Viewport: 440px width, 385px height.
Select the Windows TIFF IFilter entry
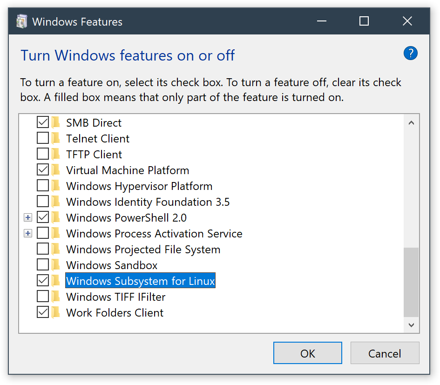click(x=115, y=297)
